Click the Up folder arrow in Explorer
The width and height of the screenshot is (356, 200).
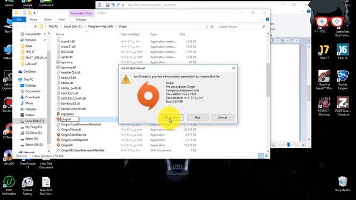35,27
